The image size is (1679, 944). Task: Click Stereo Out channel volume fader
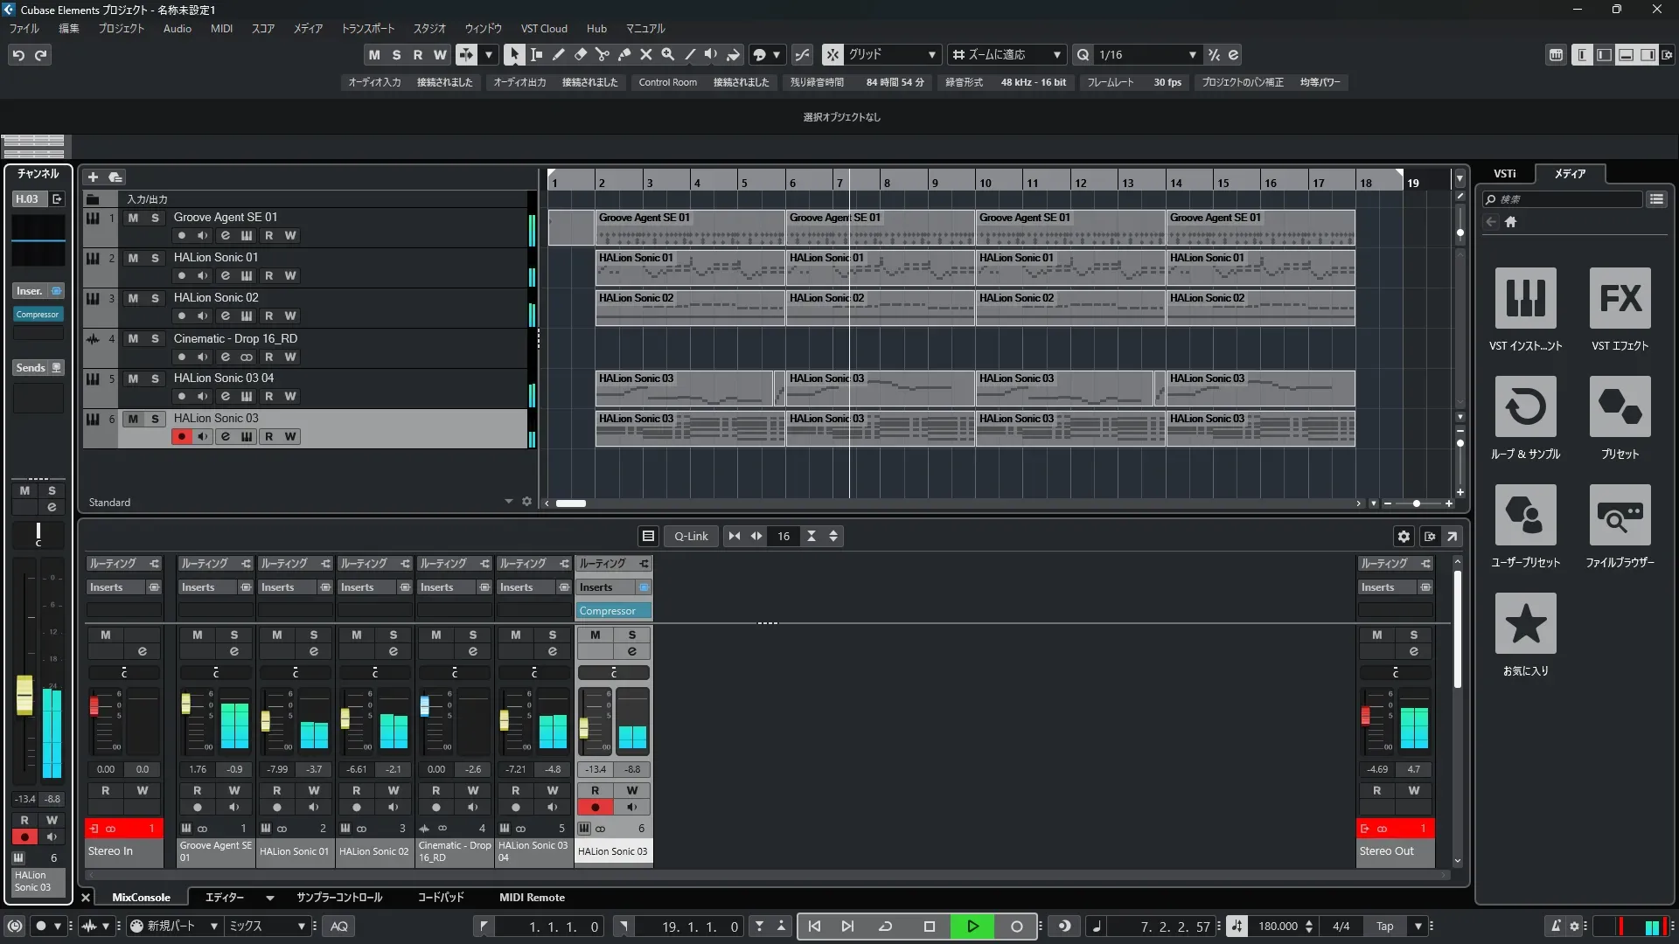click(x=1365, y=717)
